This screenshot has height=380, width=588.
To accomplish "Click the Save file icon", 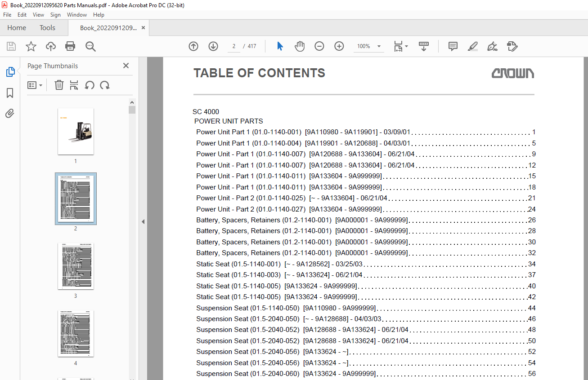I will click(x=11, y=46).
